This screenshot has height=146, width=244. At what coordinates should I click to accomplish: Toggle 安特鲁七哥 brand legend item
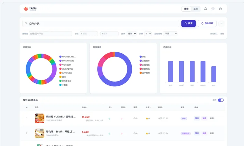pyautogui.click(x=65, y=81)
